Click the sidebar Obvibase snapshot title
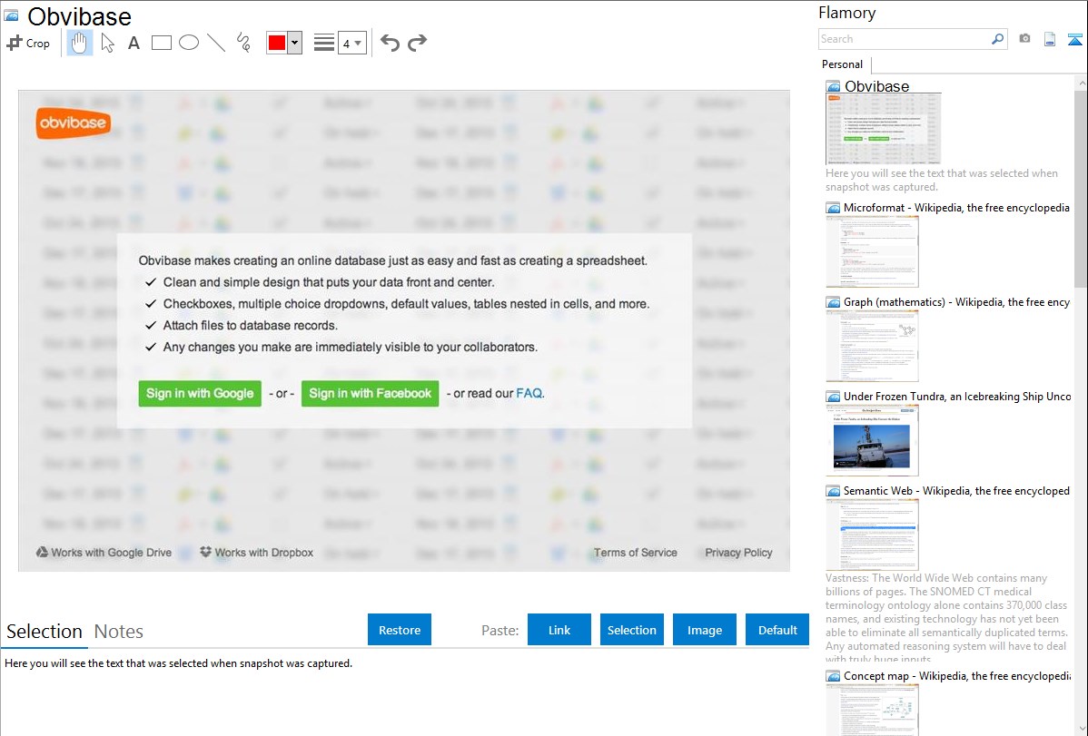 point(877,86)
